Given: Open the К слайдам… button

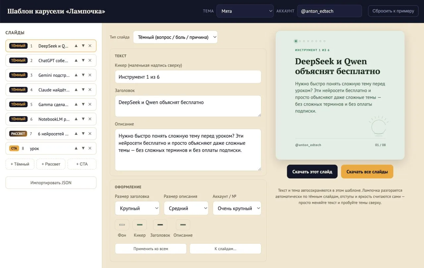Looking at the screenshot, I should pyautogui.click(x=225, y=249).
